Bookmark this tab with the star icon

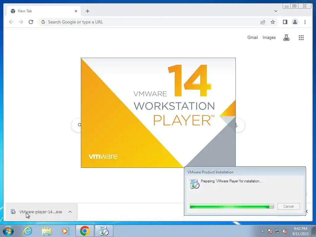point(273,22)
